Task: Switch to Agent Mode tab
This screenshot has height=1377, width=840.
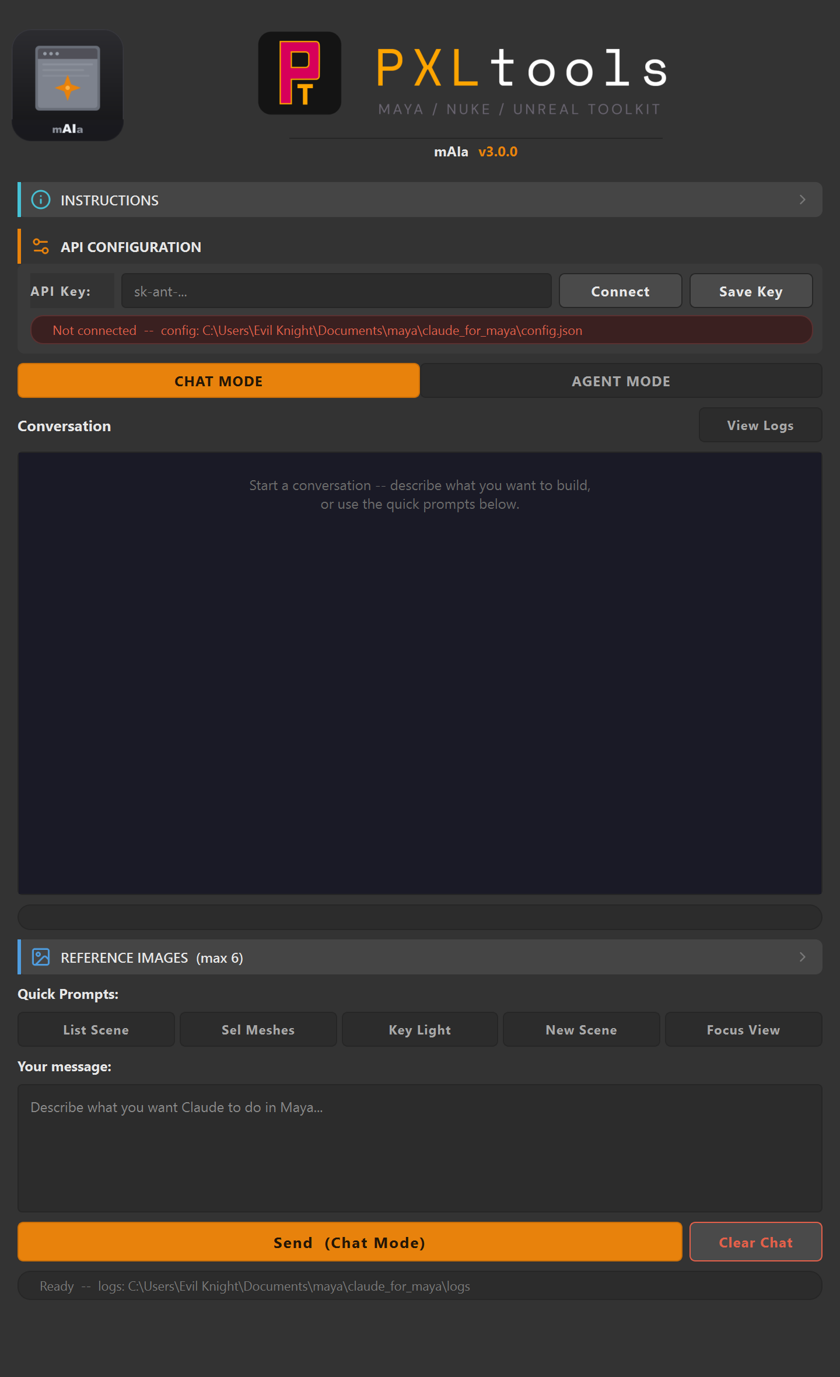Action: [x=621, y=380]
